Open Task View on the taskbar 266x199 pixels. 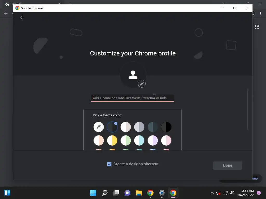pyautogui.click(x=116, y=193)
